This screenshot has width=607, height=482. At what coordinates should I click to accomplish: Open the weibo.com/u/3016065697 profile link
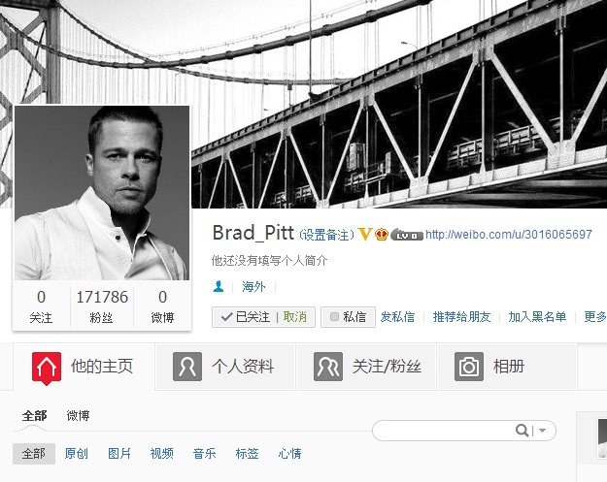tap(509, 235)
